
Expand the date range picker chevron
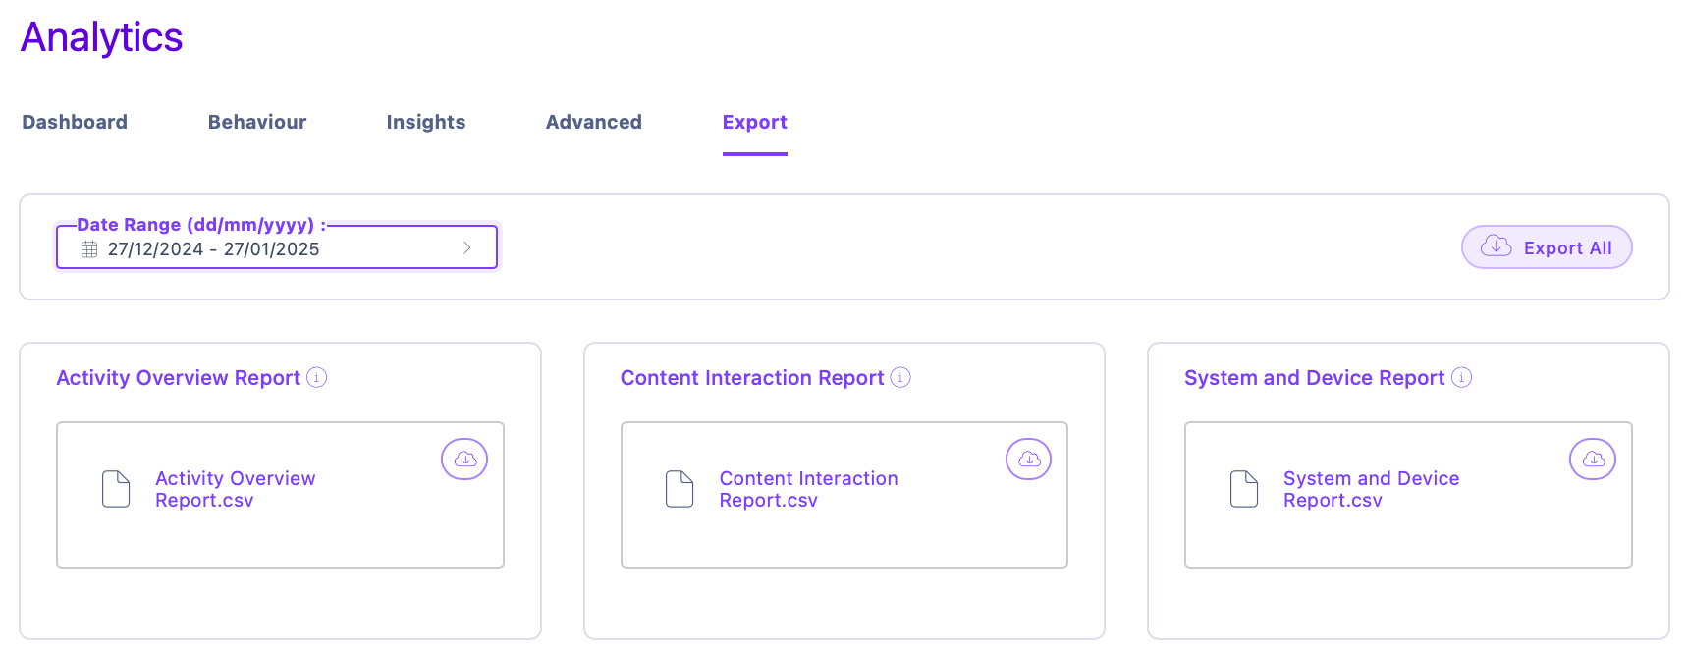pos(467,248)
